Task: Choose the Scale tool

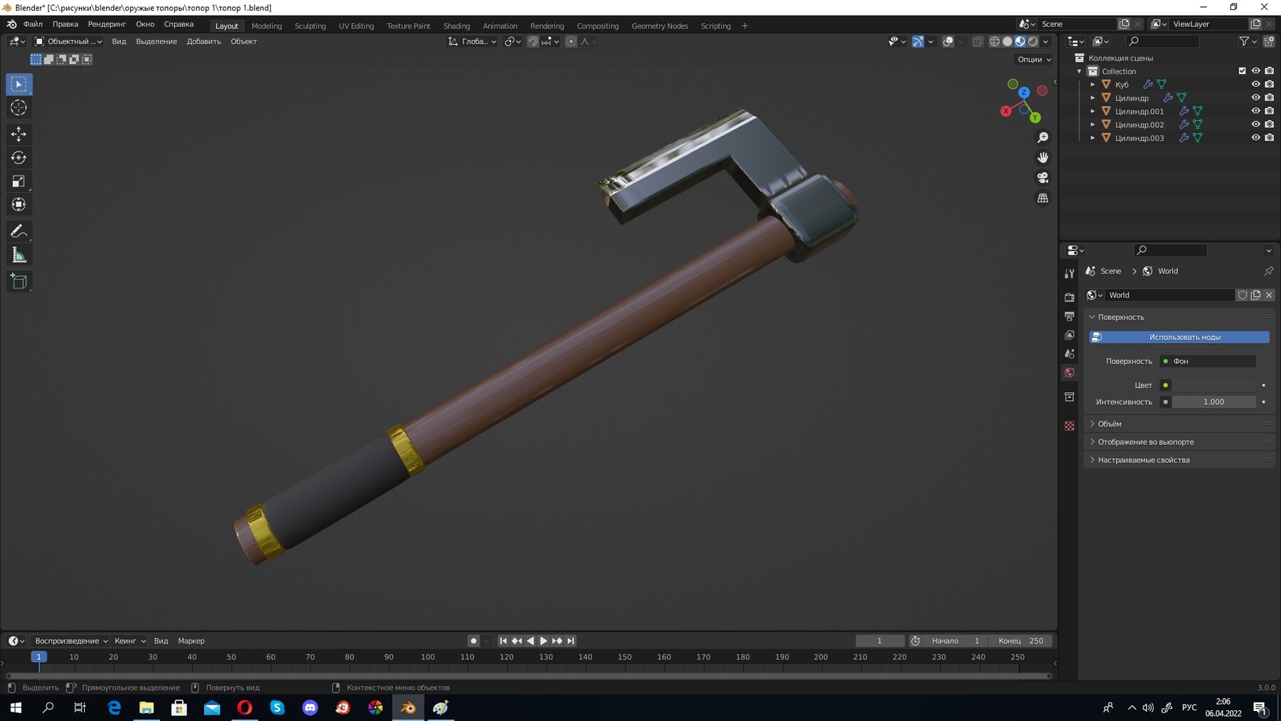Action: pos(19,181)
